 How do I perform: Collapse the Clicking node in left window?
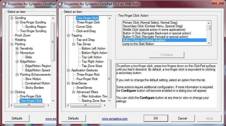12,92
